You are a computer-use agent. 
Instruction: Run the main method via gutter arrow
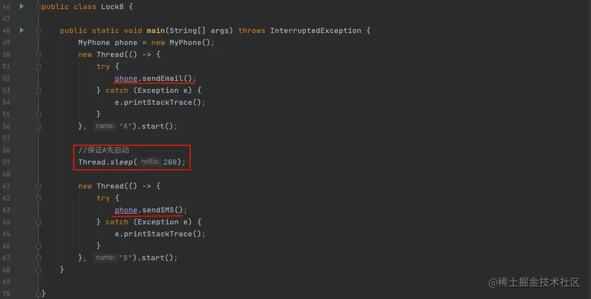click(22, 30)
